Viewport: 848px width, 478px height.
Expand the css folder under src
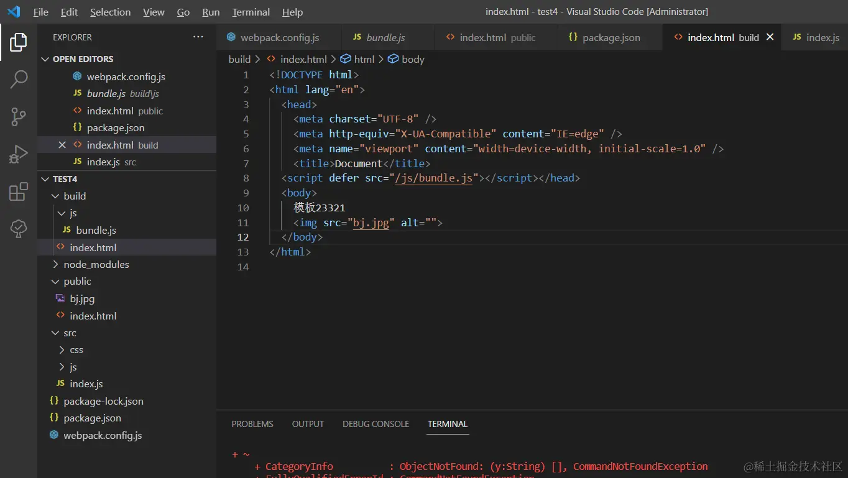(76, 350)
